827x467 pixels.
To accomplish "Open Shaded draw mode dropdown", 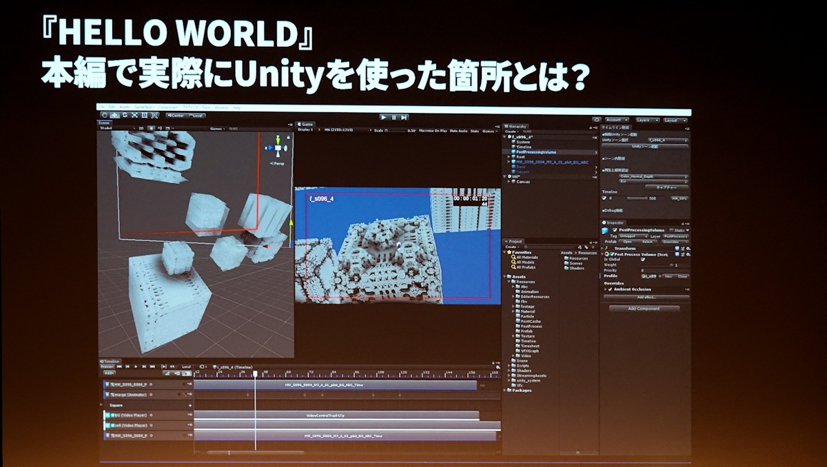I will pos(117,128).
